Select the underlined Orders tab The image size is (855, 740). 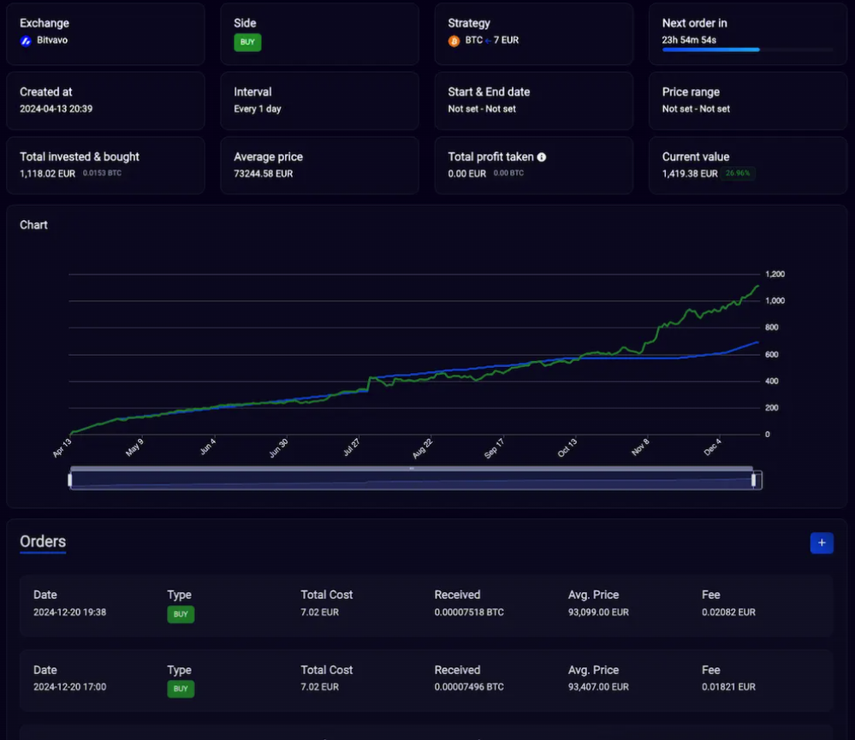[42, 542]
